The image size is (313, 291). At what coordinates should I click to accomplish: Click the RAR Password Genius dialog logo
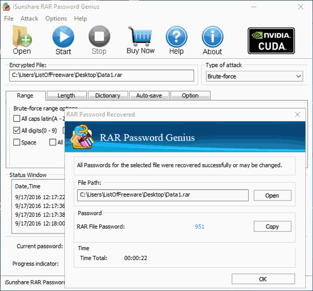82,137
